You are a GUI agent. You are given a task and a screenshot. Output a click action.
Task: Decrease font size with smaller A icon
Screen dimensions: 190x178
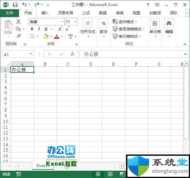67,29
